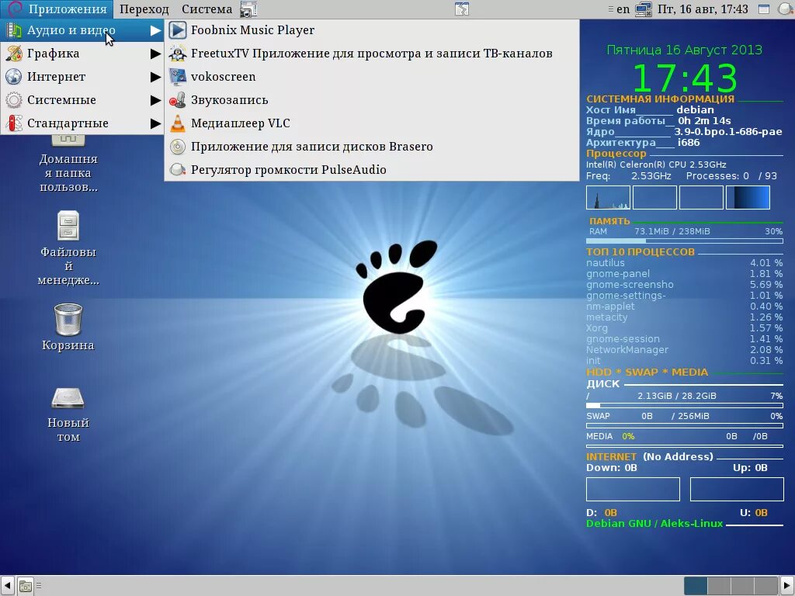Click the Debian GNU / Aleks-Linux text
795x596 pixels.
pos(654,524)
